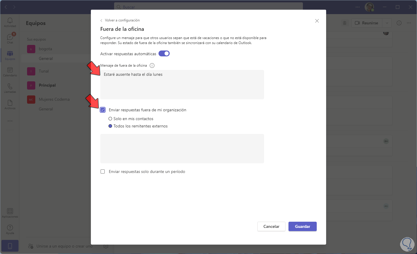Click the Cancelar button
417x254 pixels.
coord(271,226)
